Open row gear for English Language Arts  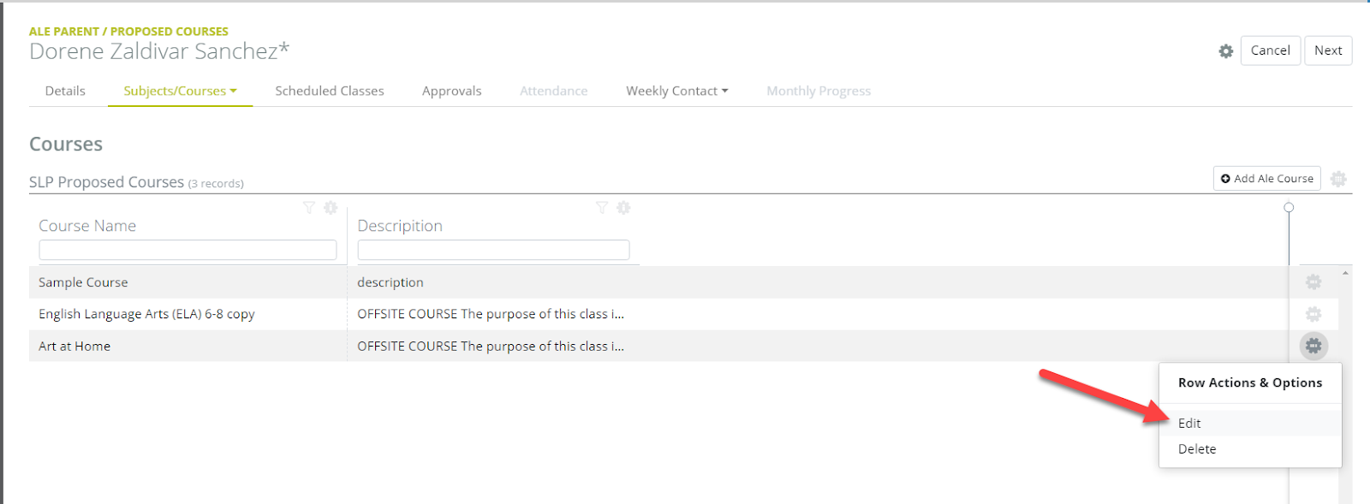pos(1313,314)
